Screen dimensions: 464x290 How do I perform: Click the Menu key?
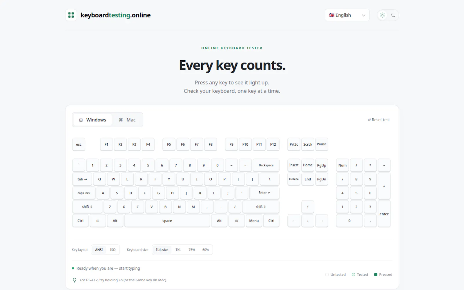point(254,221)
